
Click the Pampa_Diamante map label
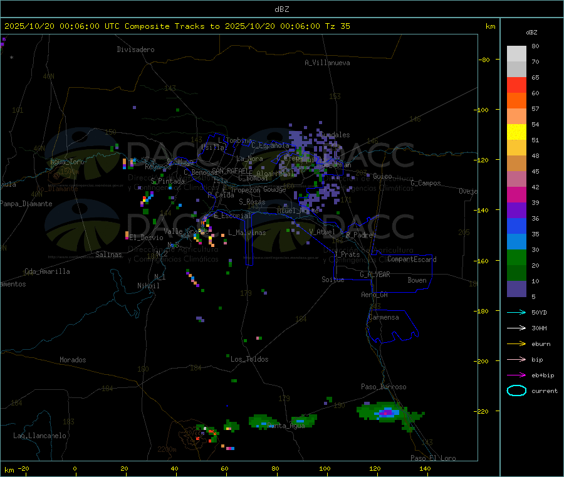click(26, 204)
